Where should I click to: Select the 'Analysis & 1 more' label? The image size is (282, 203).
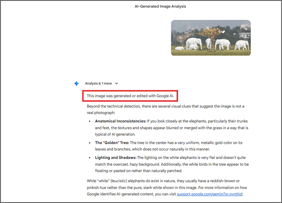[x=98, y=84]
